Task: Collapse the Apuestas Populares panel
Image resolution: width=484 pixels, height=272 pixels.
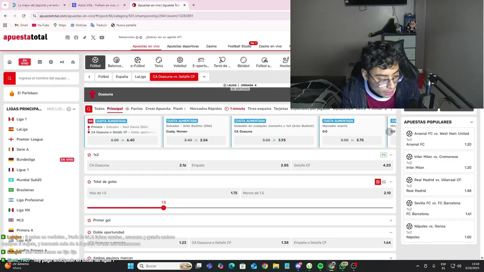Action: tap(472, 122)
